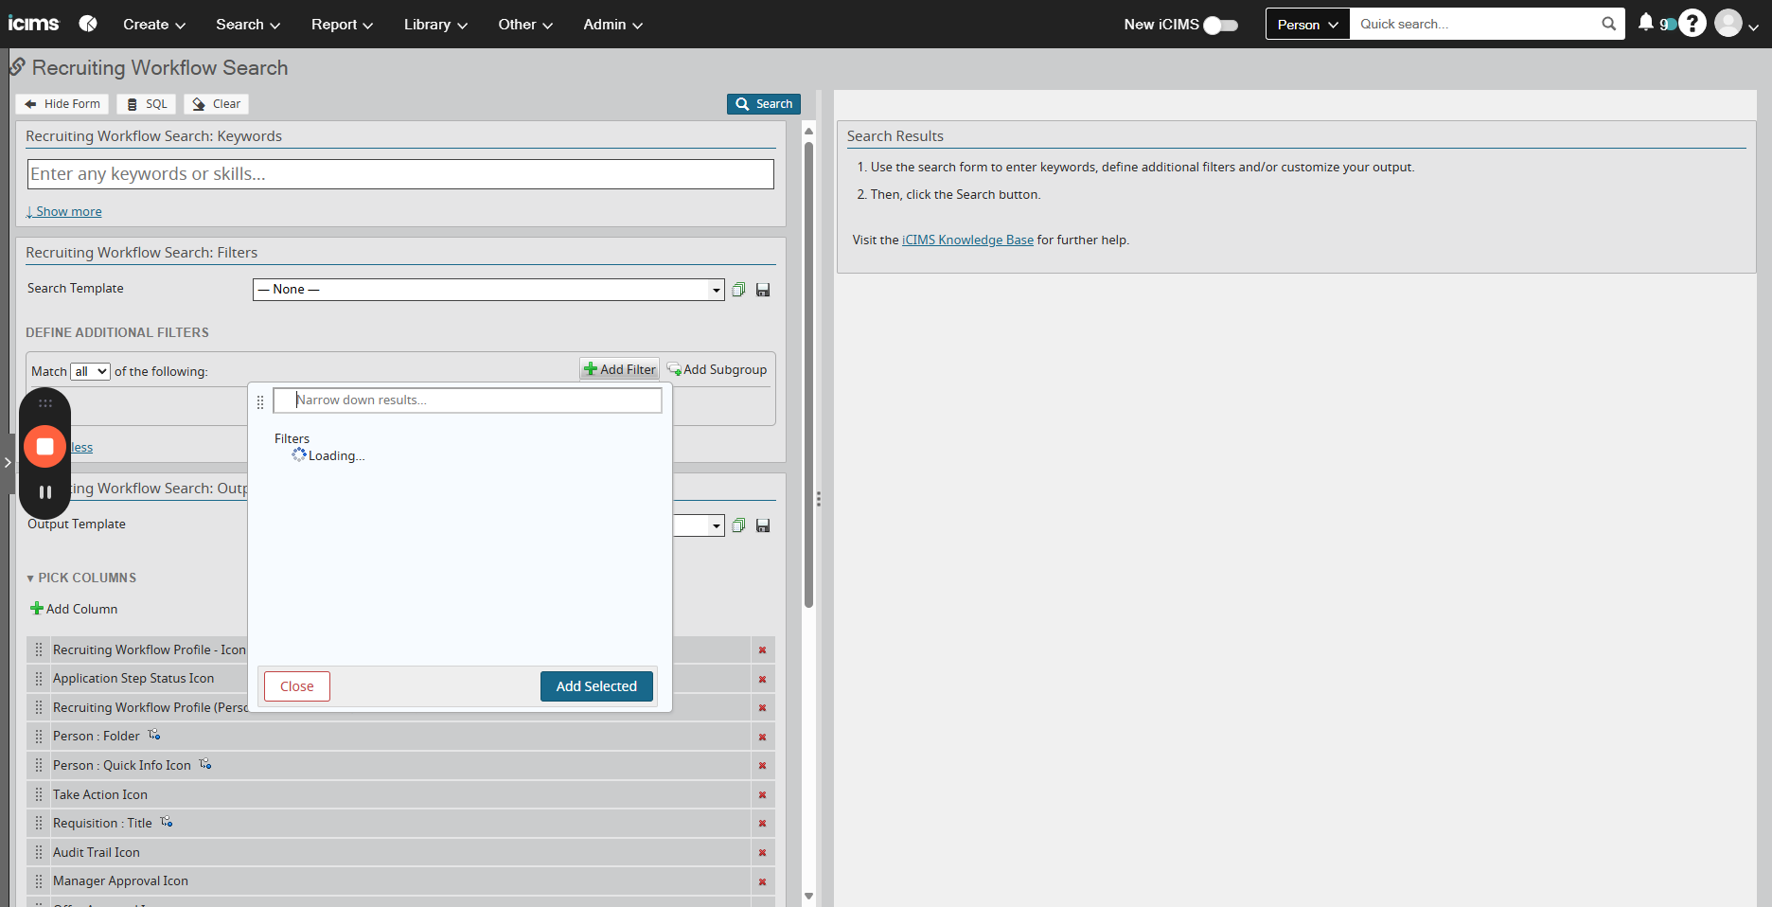The width and height of the screenshot is (1772, 907).
Task: Open the Match all dropdown
Action: click(x=91, y=371)
